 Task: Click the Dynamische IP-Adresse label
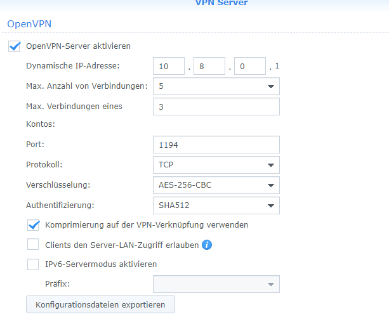[x=72, y=66]
